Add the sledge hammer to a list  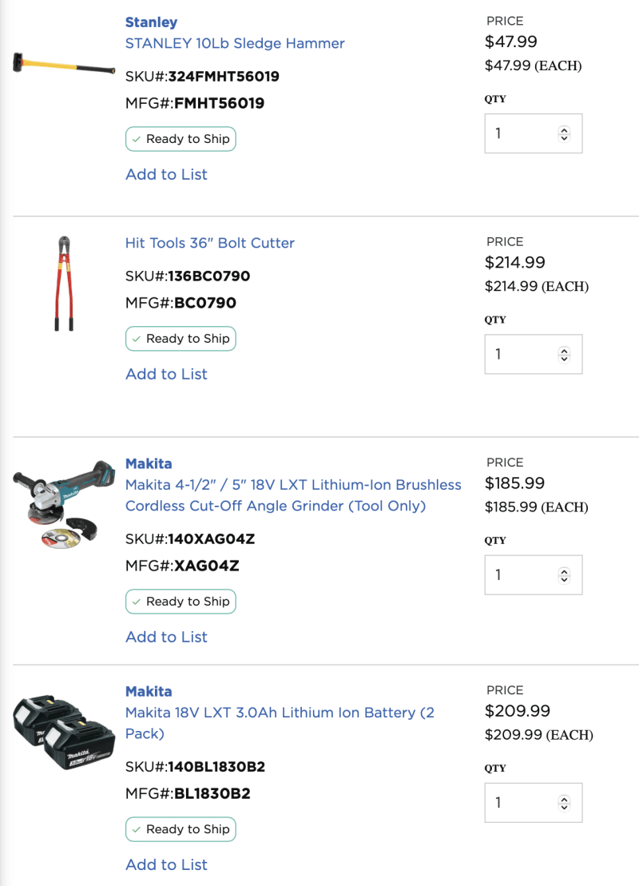(x=166, y=174)
